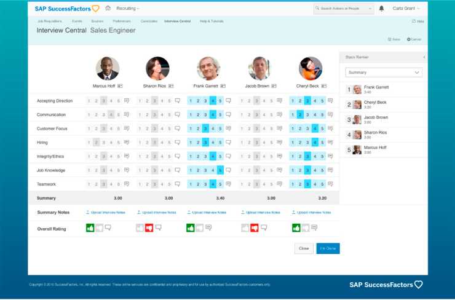The height and width of the screenshot is (300, 455).
Task: Add comment on Marcus Hoff's Teamwork rating
Action: coord(127,184)
